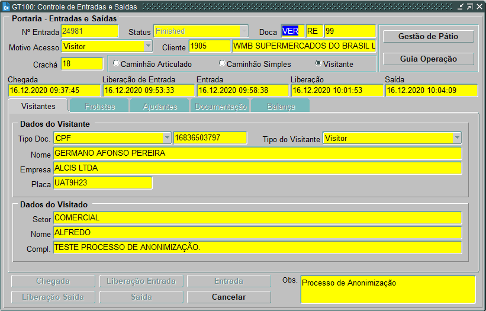Screen dimensions: 486x311
Task: Click the visitor Nome field GERMANO AFONSO PEREIRA
Action: click(258, 153)
